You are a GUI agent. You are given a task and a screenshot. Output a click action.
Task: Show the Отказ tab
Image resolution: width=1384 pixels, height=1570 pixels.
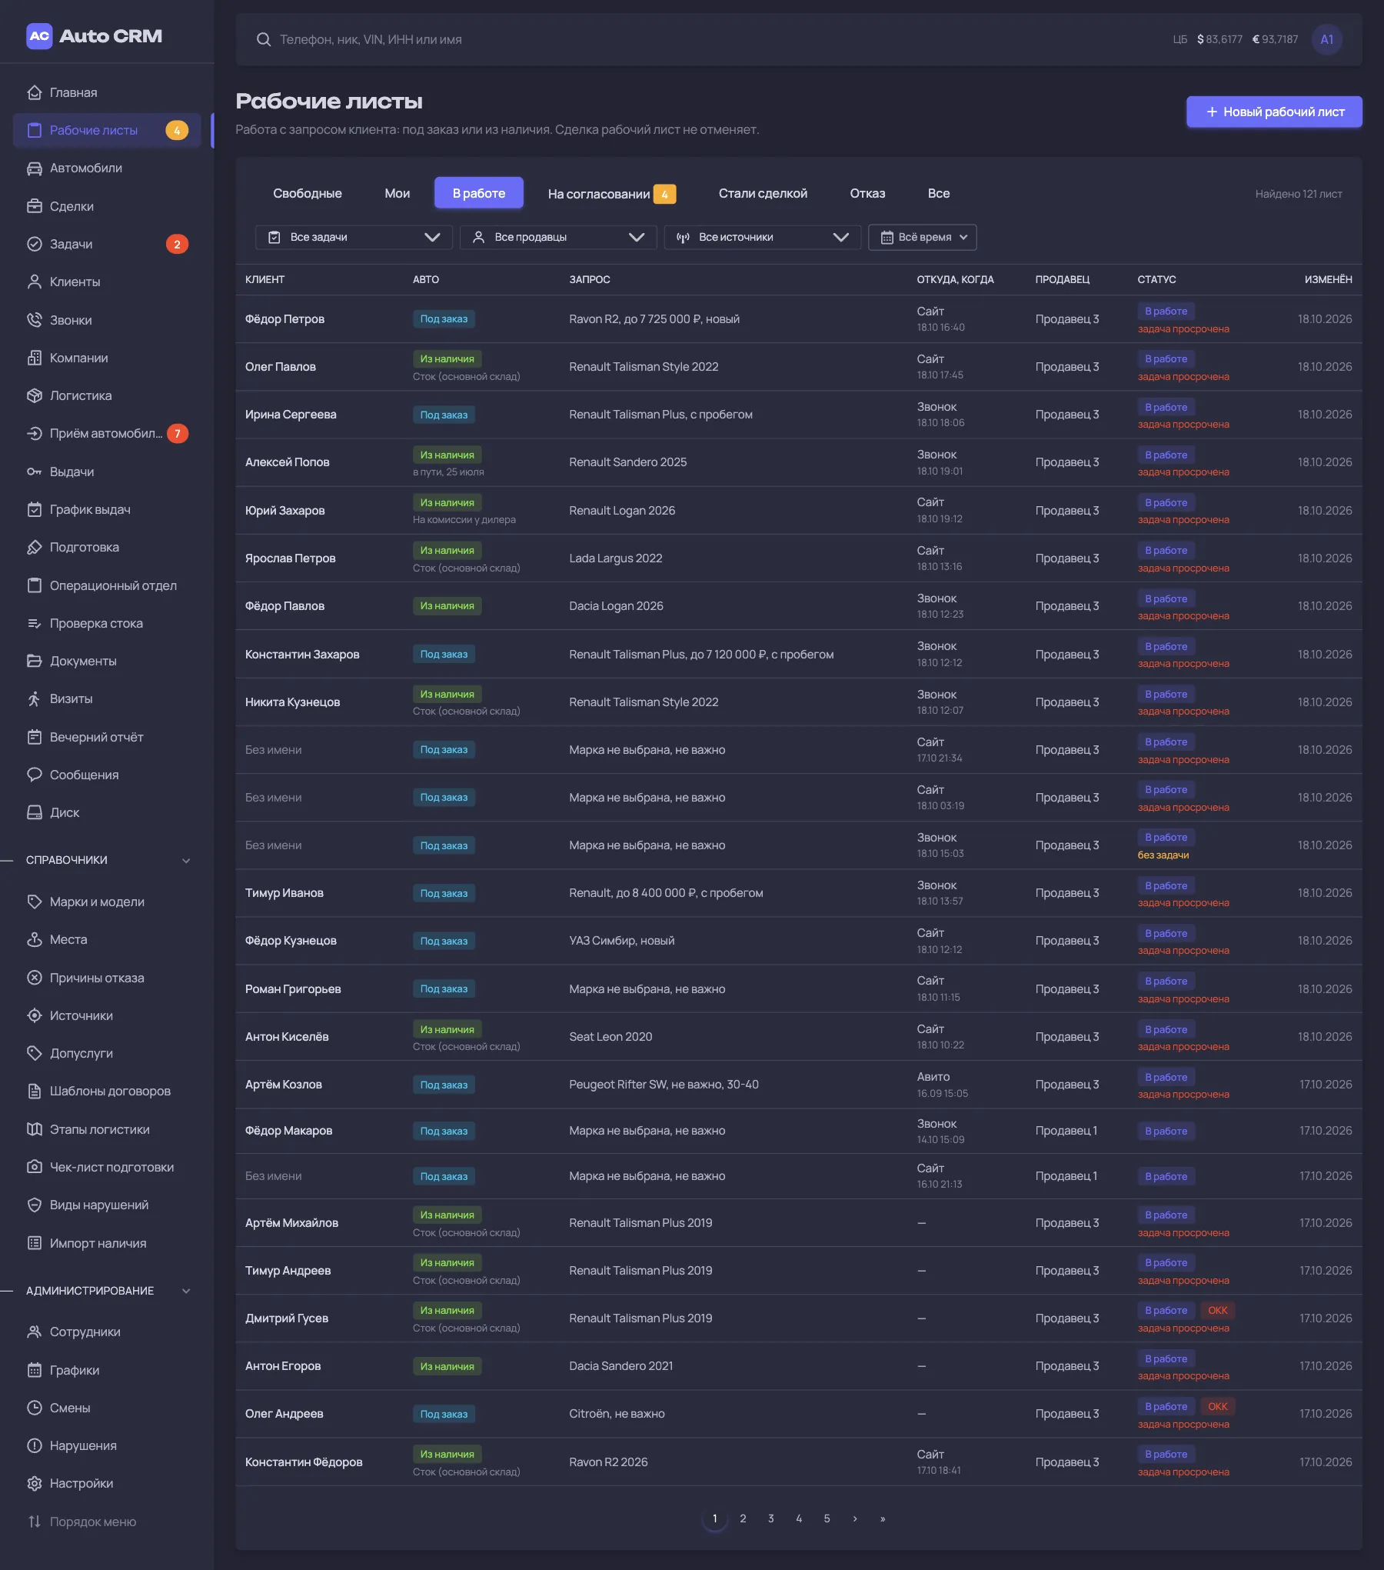(x=867, y=193)
